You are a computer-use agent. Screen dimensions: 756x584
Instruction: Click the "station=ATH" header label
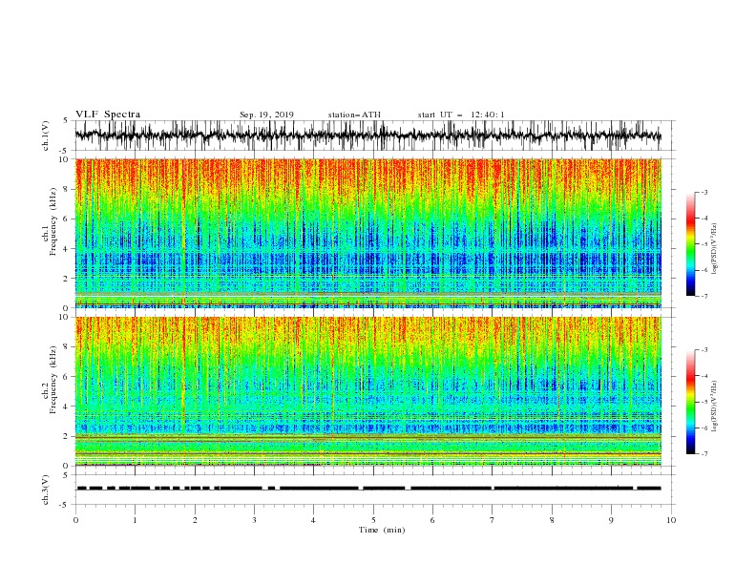click(354, 115)
